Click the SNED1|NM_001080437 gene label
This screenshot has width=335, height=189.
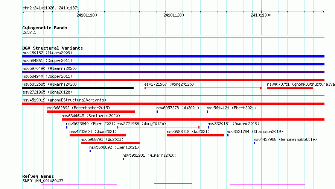(43, 181)
